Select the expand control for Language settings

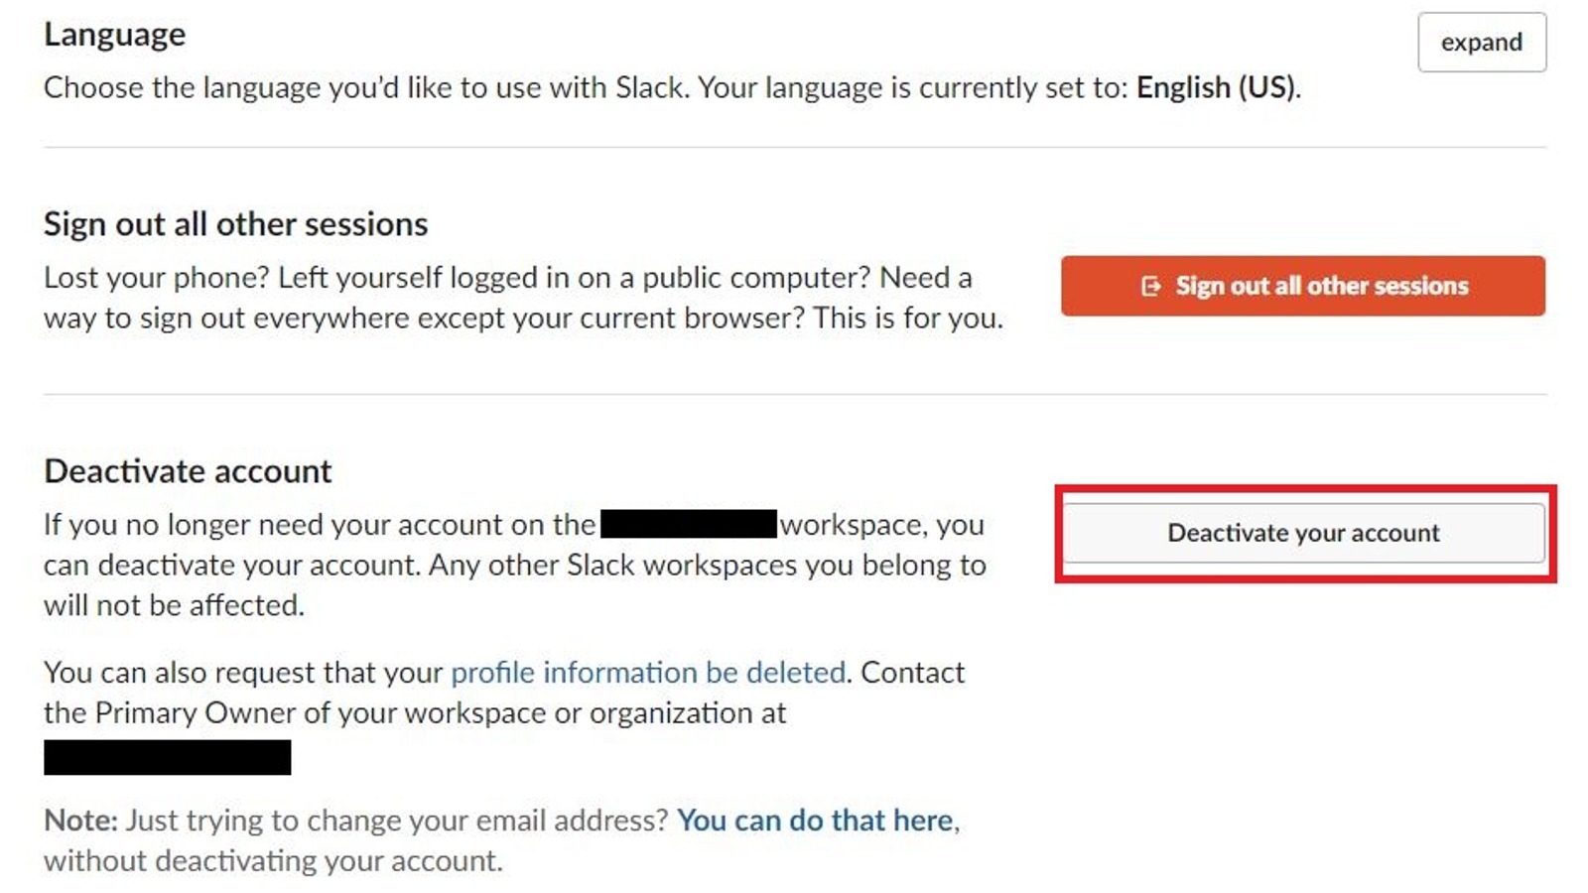(1482, 42)
